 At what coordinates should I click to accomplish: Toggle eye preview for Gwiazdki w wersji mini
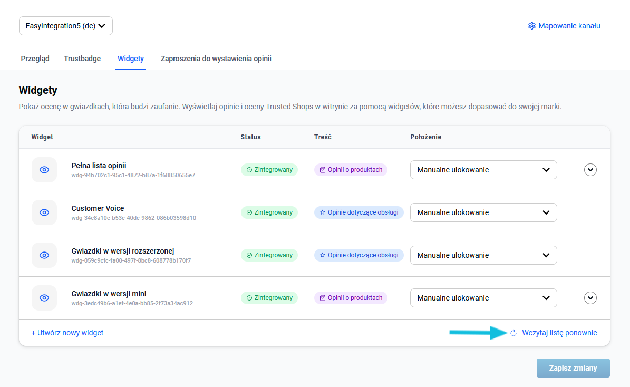point(44,298)
